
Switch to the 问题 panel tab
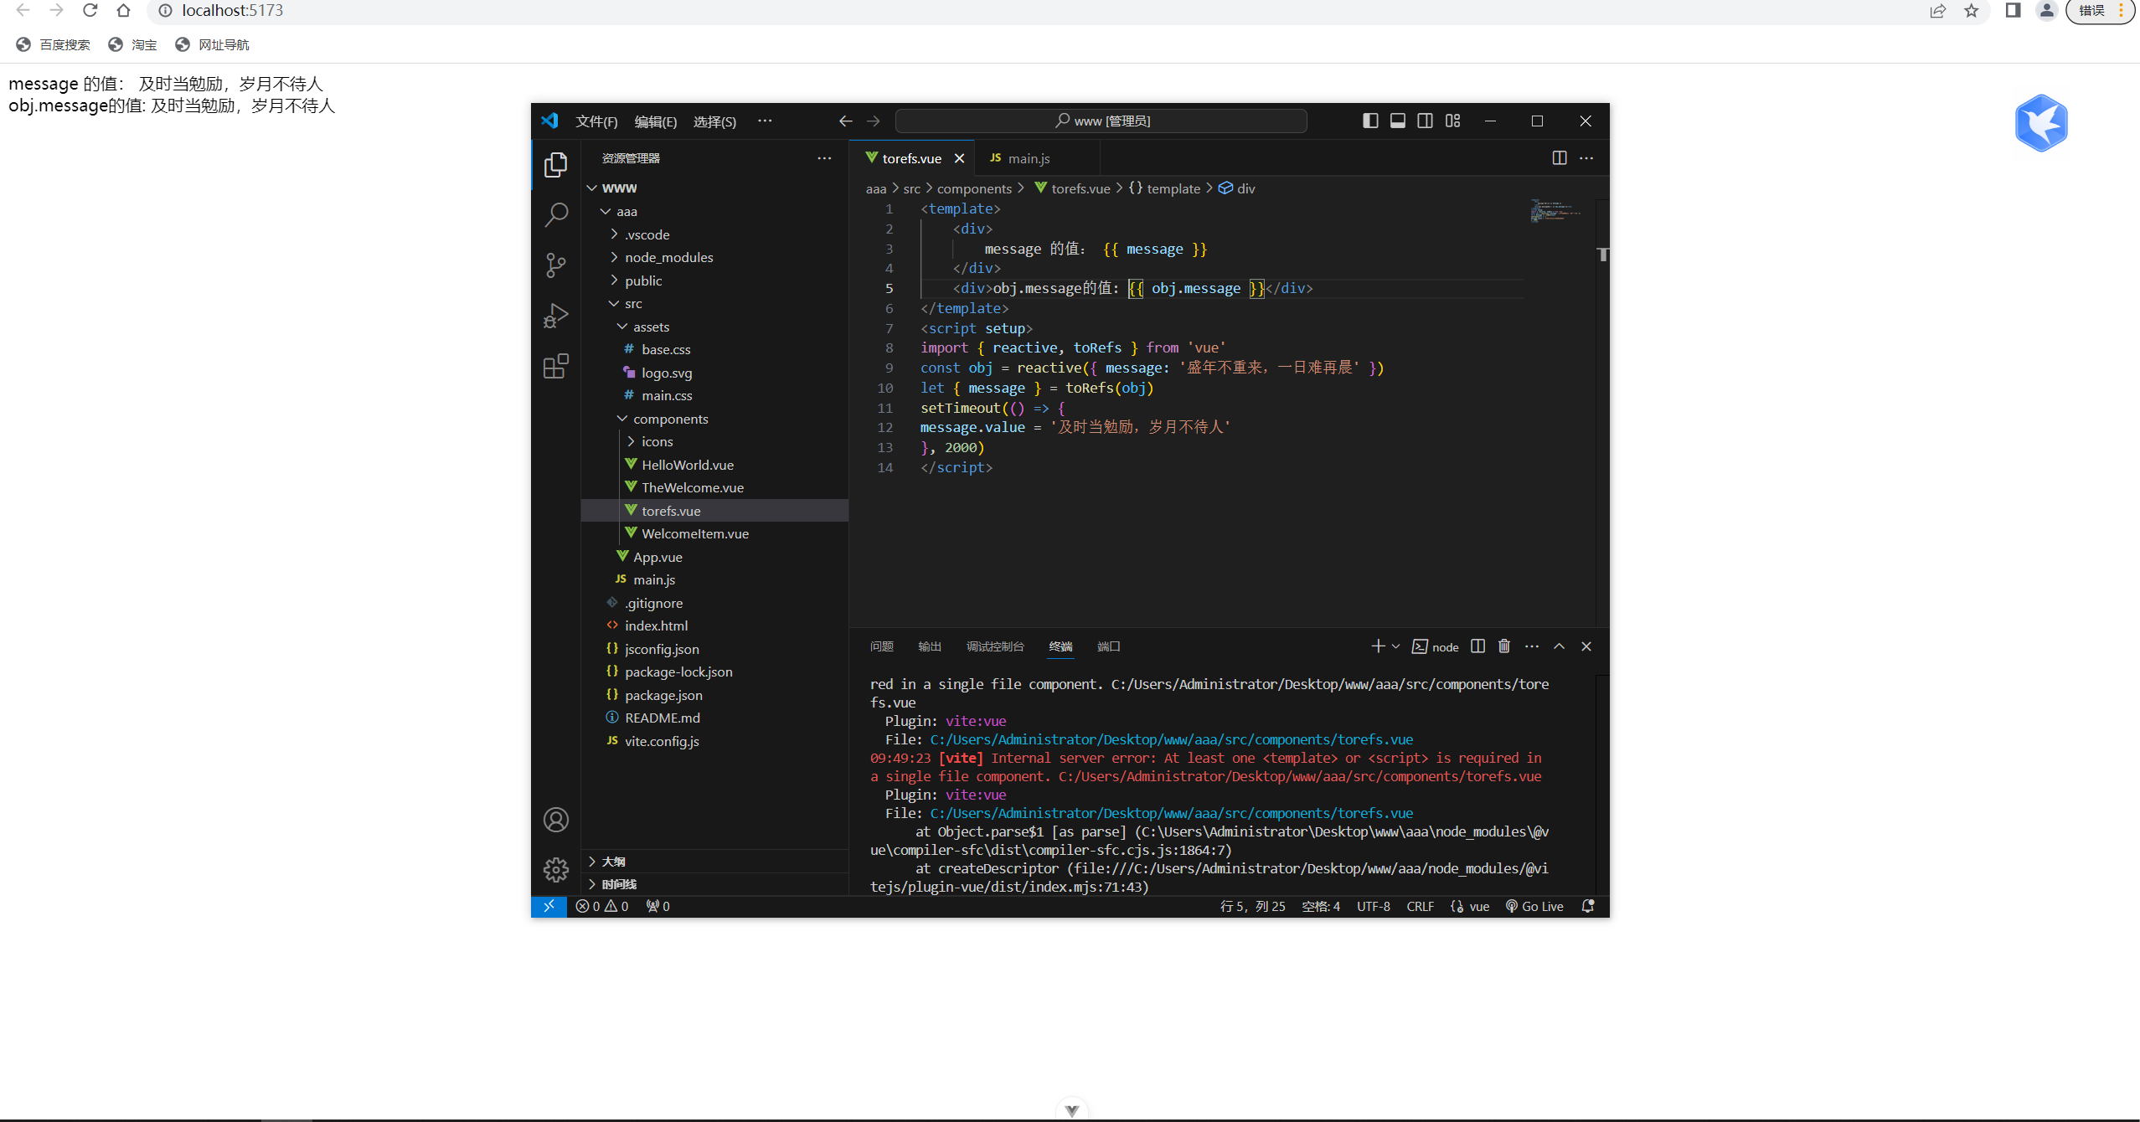(x=881, y=646)
